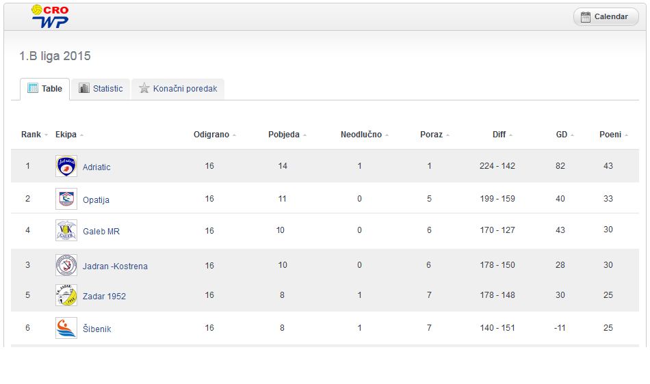Open the Zadar 1952 team link
Image resolution: width=650 pixels, height=384 pixels.
[104, 297]
